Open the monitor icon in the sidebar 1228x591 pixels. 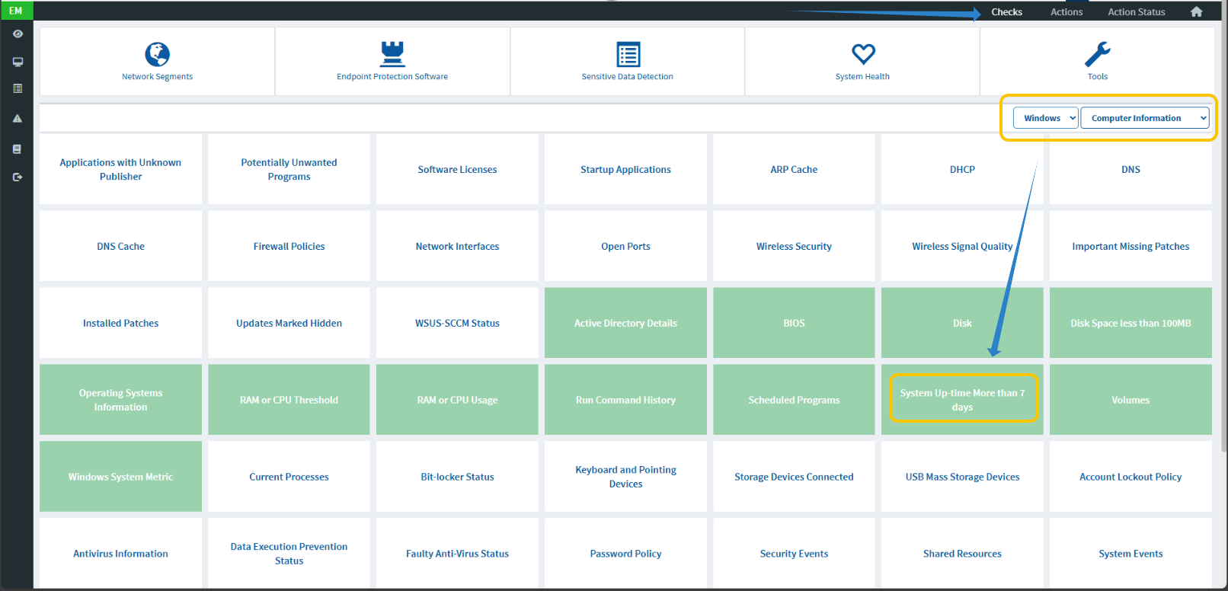pyautogui.click(x=18, y=62)
